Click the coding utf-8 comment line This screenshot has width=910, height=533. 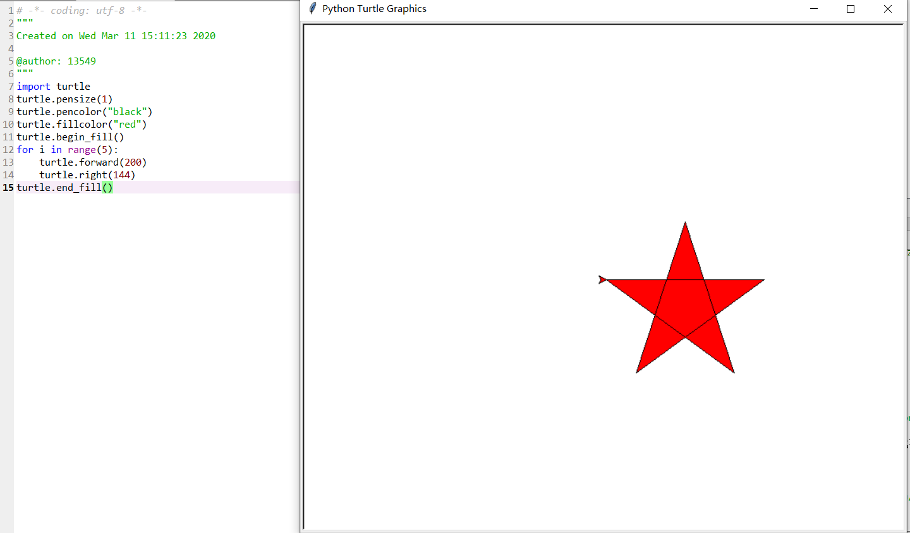pos(82,11)
